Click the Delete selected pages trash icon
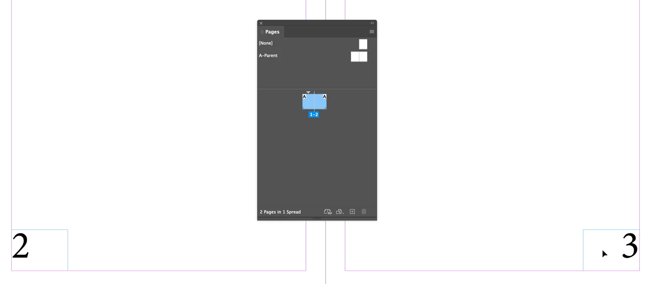The image size is (657, 284). [364, 212]
